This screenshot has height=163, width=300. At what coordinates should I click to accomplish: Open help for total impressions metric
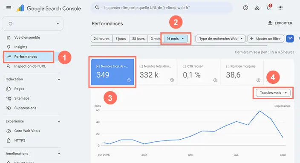(x=172, y=80)
